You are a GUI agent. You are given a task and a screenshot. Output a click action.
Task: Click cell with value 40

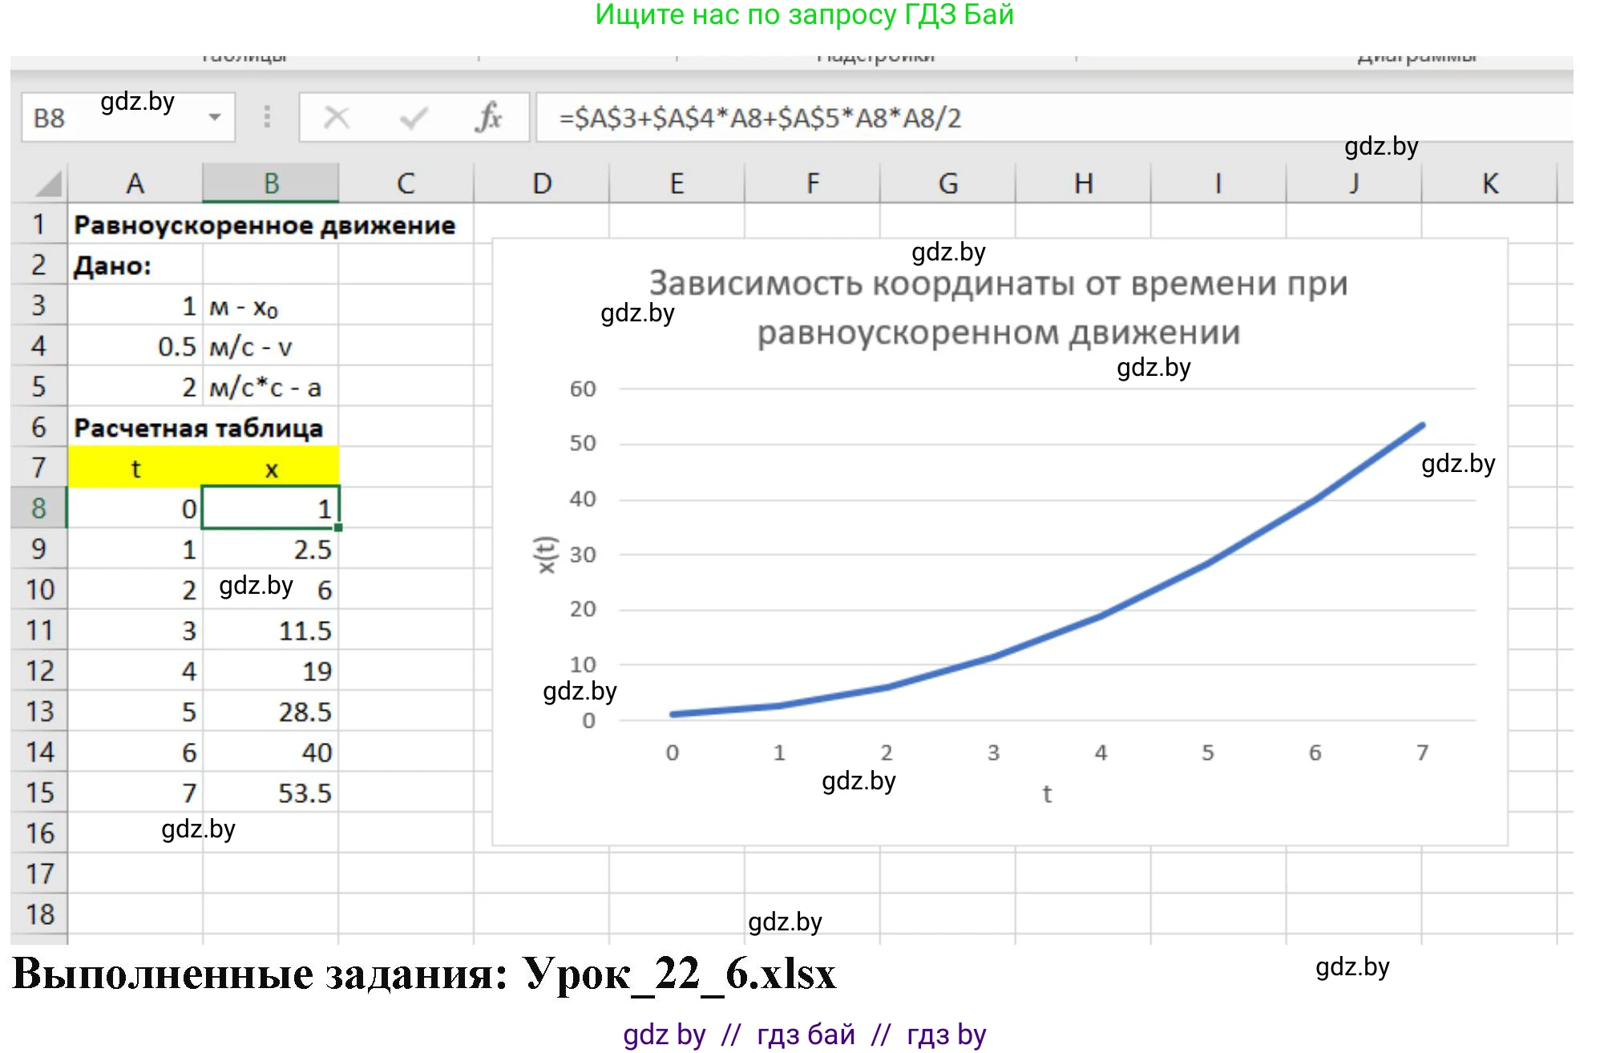coord(271,752)
